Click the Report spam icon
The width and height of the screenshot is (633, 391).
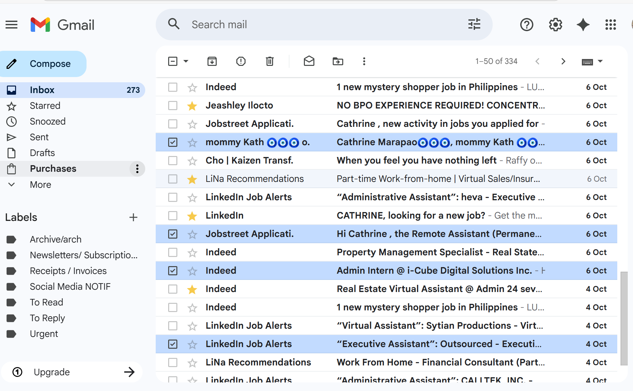[x=241, y=61]
